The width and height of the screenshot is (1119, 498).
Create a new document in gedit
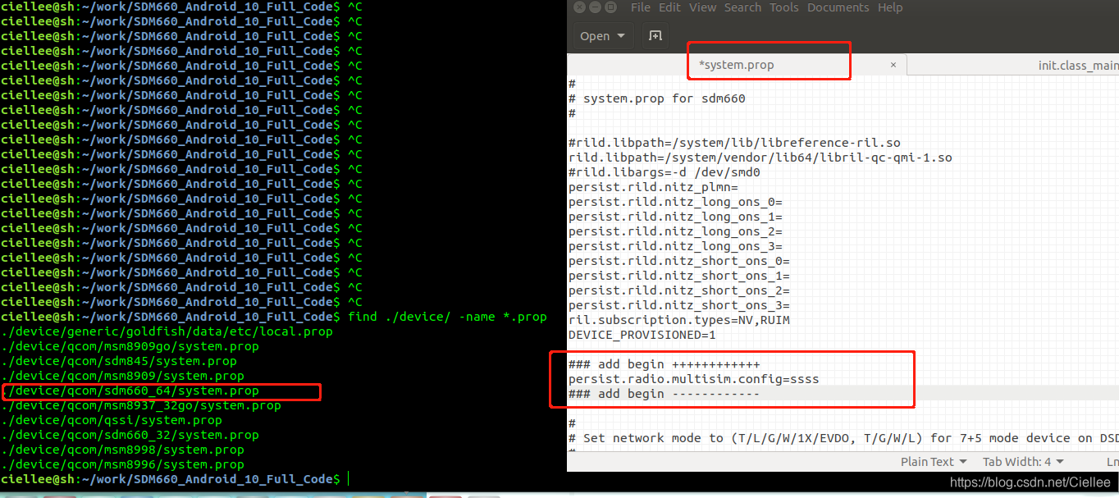tap(655, 36)
